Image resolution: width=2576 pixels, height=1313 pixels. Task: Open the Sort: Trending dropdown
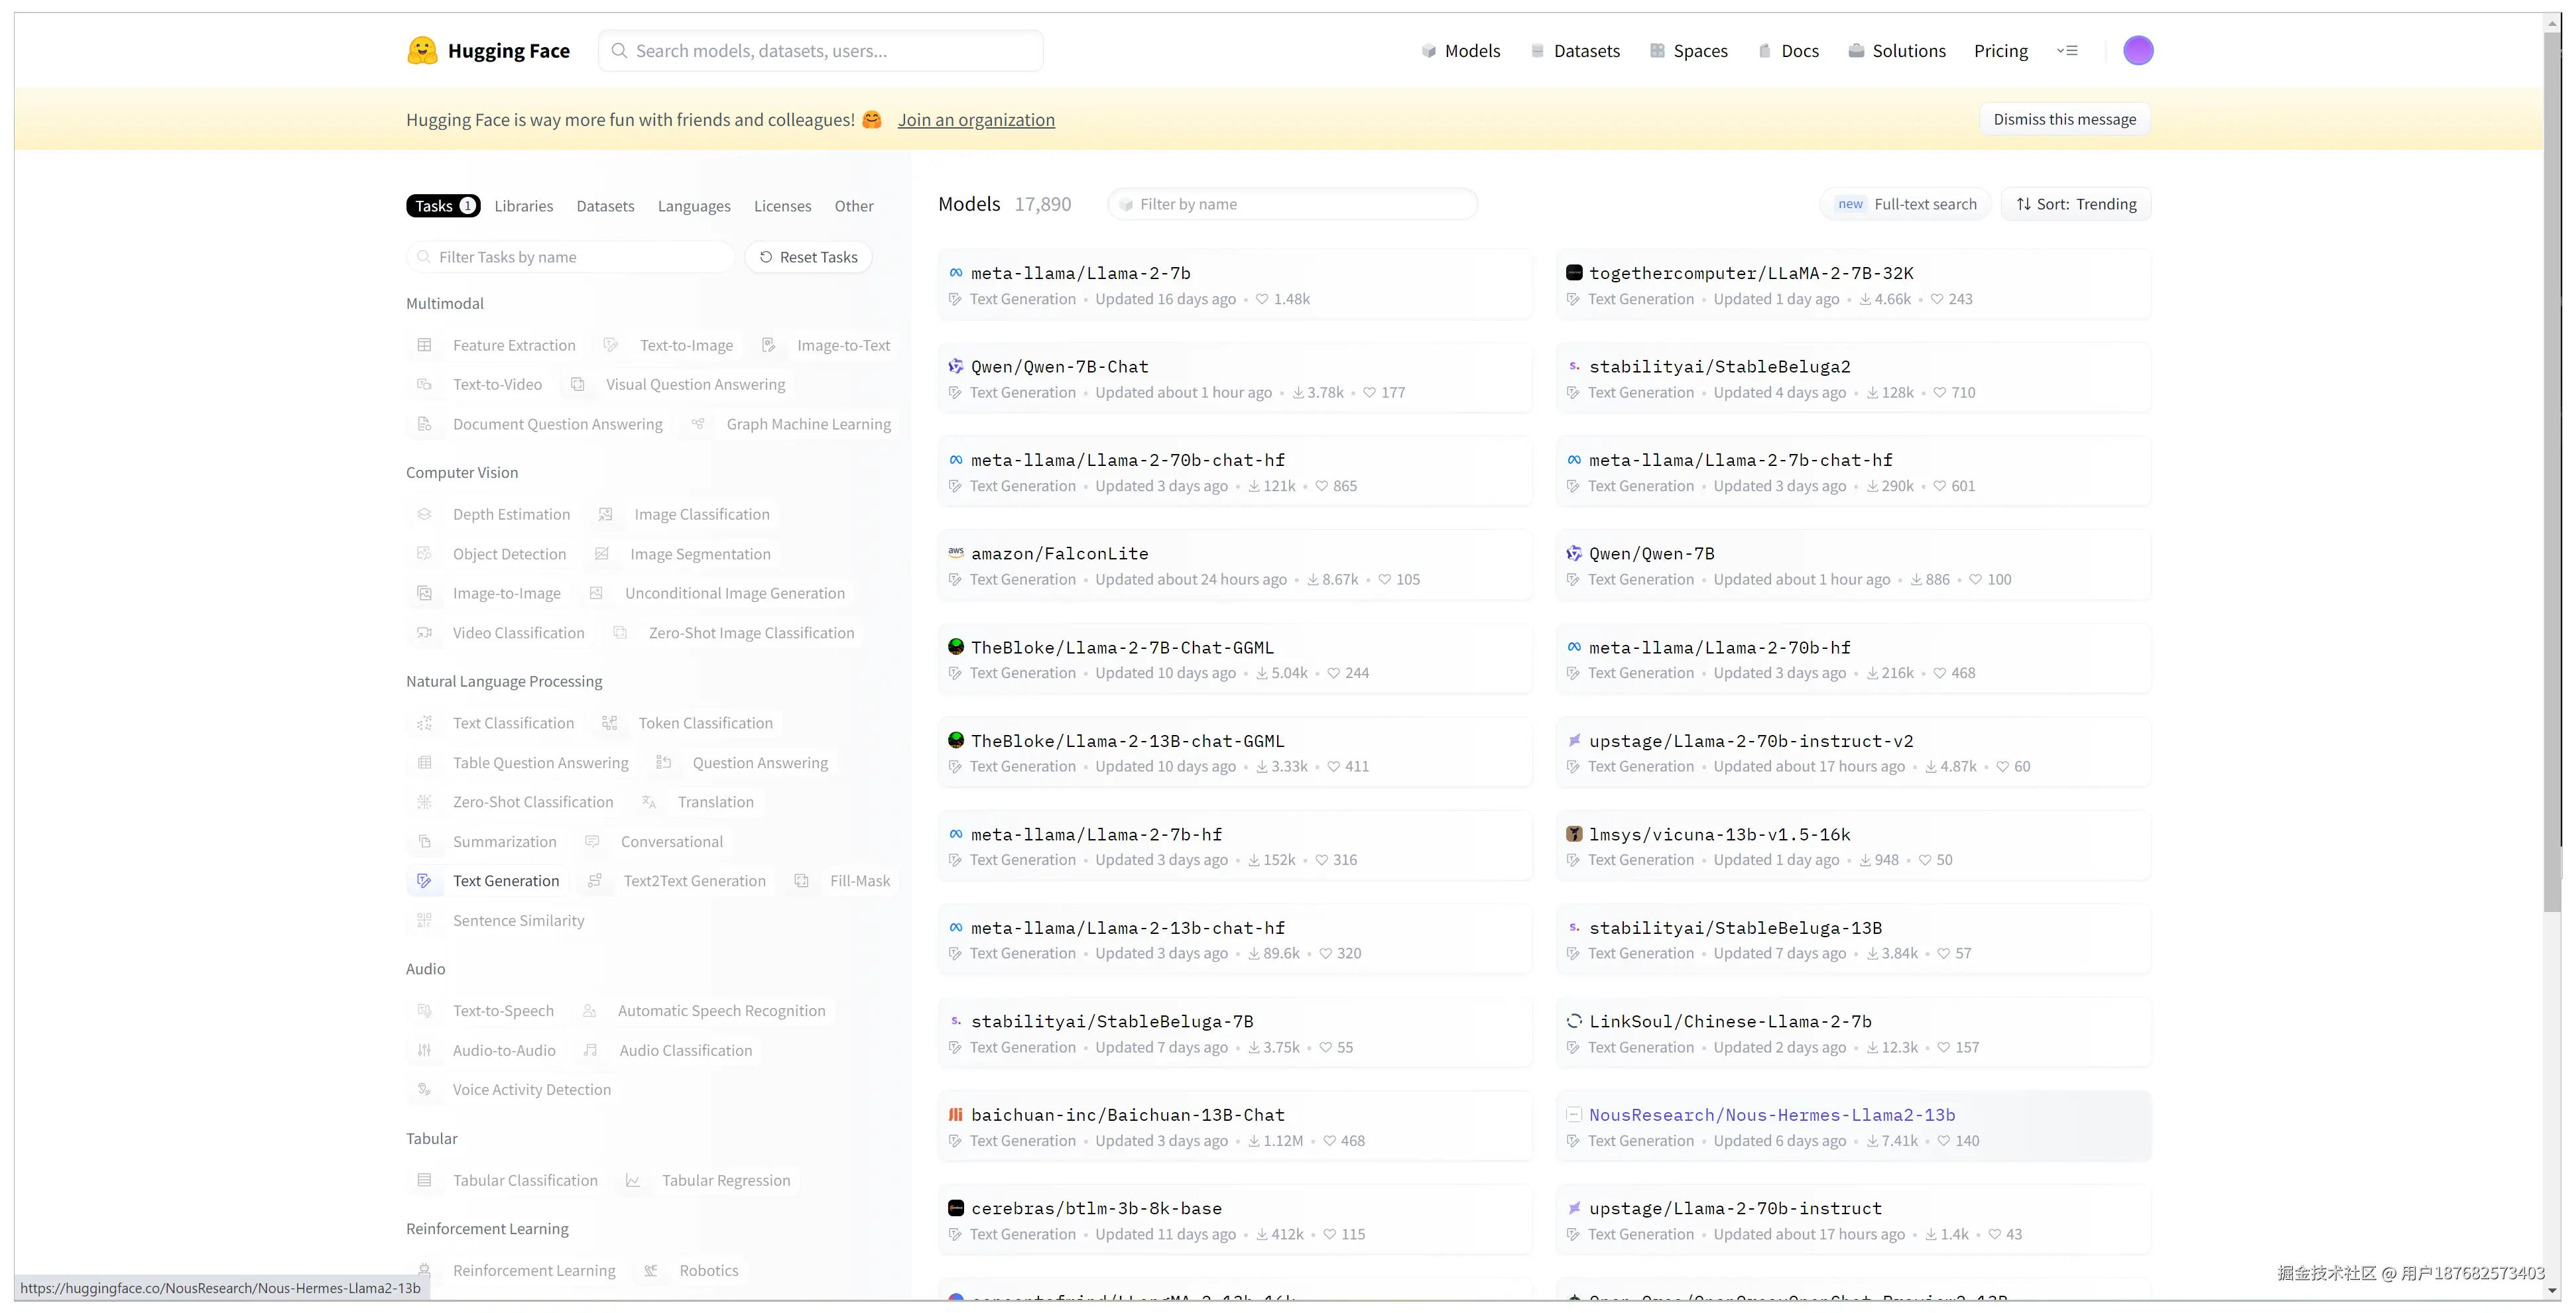coord(2076,204)
